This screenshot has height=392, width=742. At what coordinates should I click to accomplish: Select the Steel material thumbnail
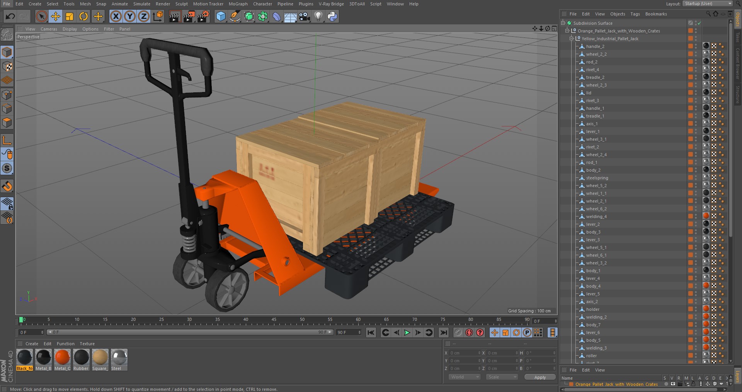point(119,360)
